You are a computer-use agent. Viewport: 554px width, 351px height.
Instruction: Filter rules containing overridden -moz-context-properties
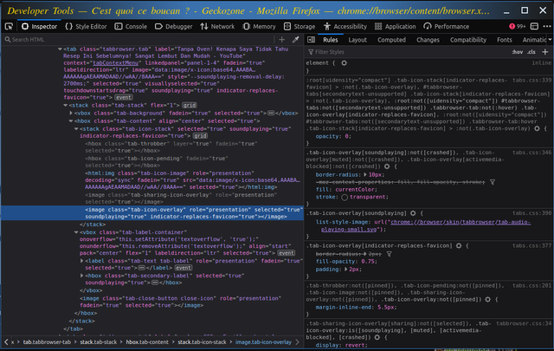(493, 182)
